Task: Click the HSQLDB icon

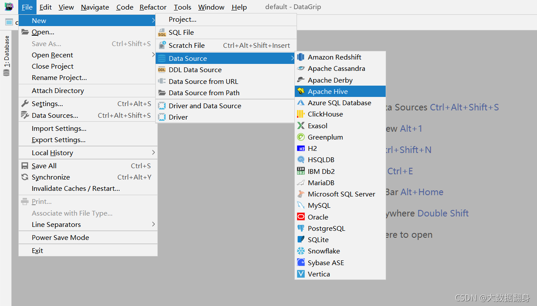Action: click(301, 160)
